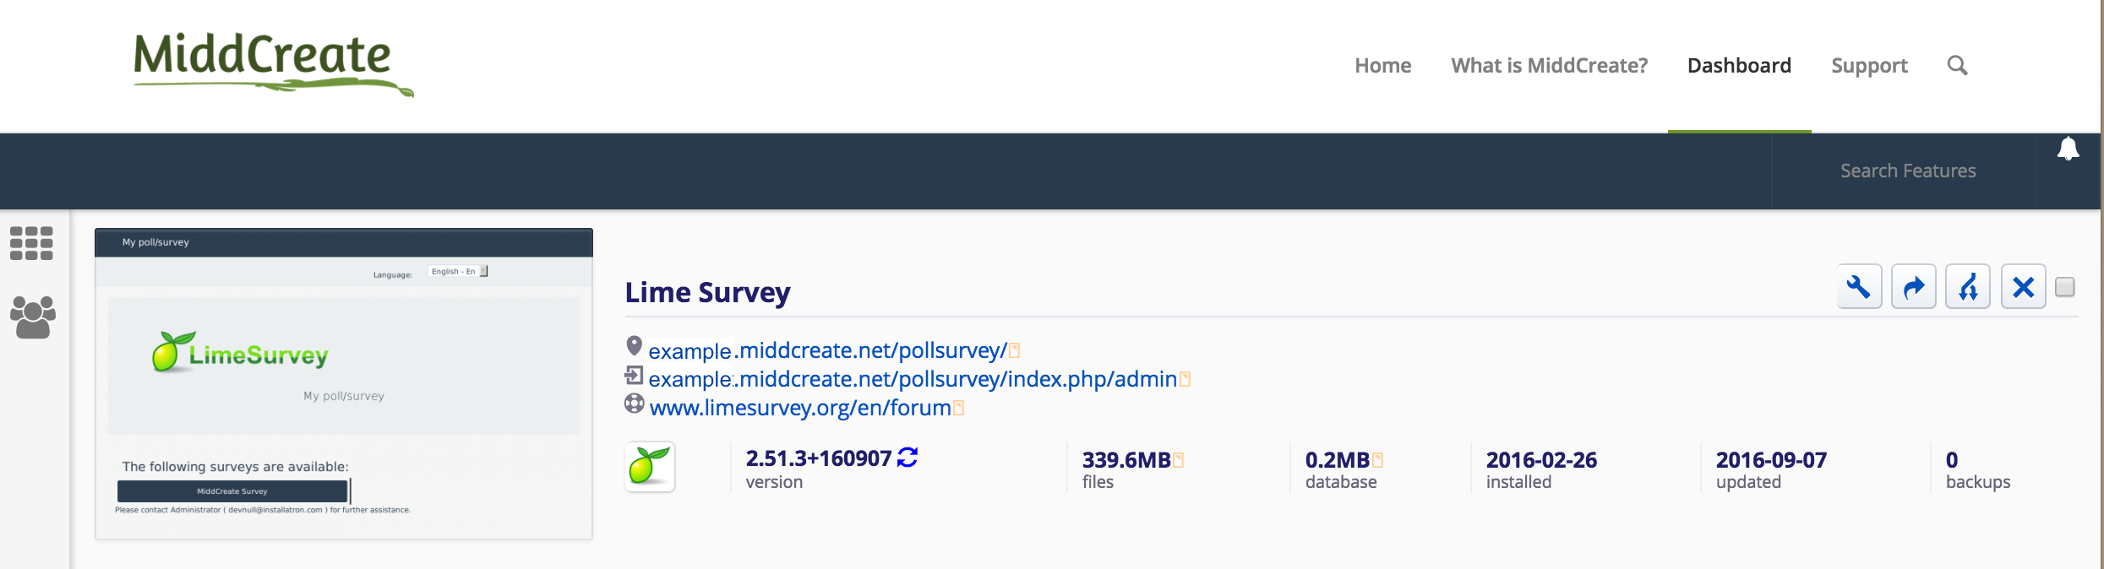The image size is (2104, 569).
Task: Open the pollsurvey index.php/admin link
Action: [913, 379]
